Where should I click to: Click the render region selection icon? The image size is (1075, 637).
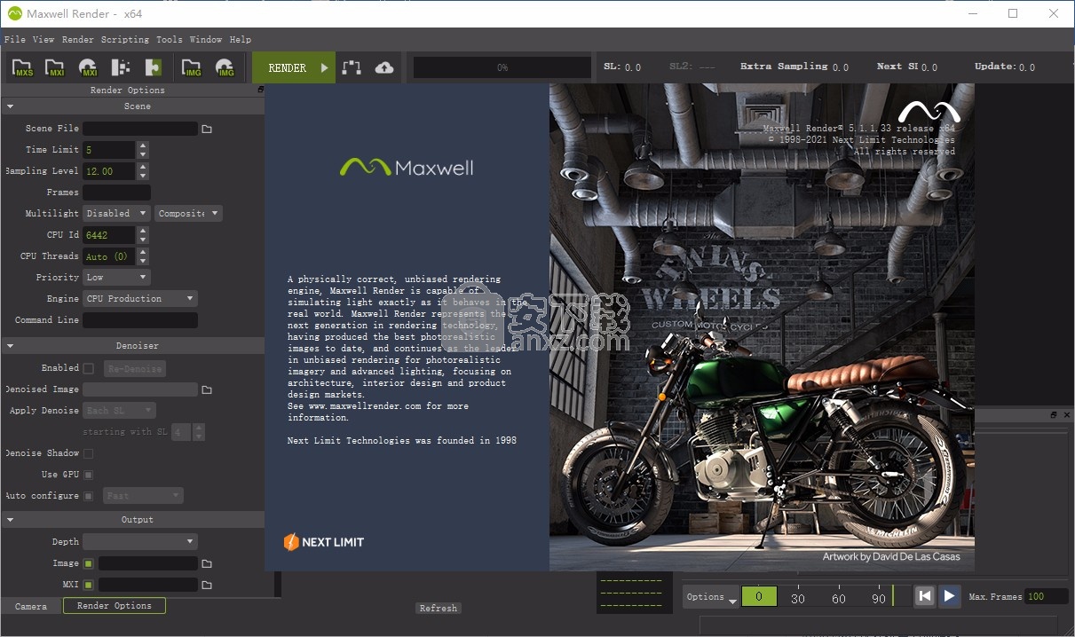[352, 67]
